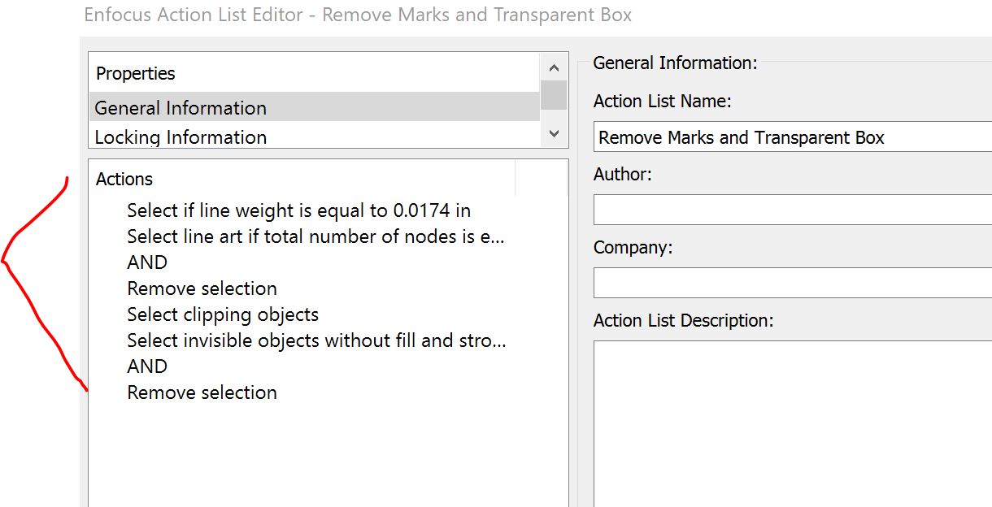Select AND operator below the line art action
The width and height of the screenshot is (992, 507).
click(147, 263)
